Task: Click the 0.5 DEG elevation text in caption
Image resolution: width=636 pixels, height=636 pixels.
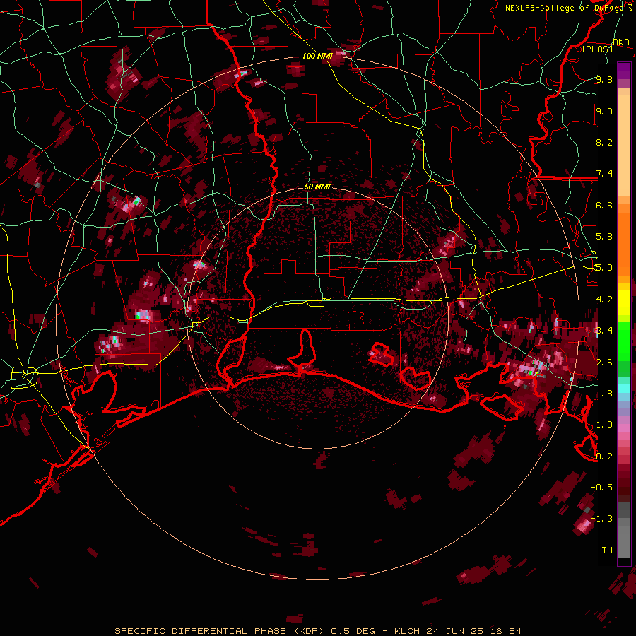Action: (354, 631)
